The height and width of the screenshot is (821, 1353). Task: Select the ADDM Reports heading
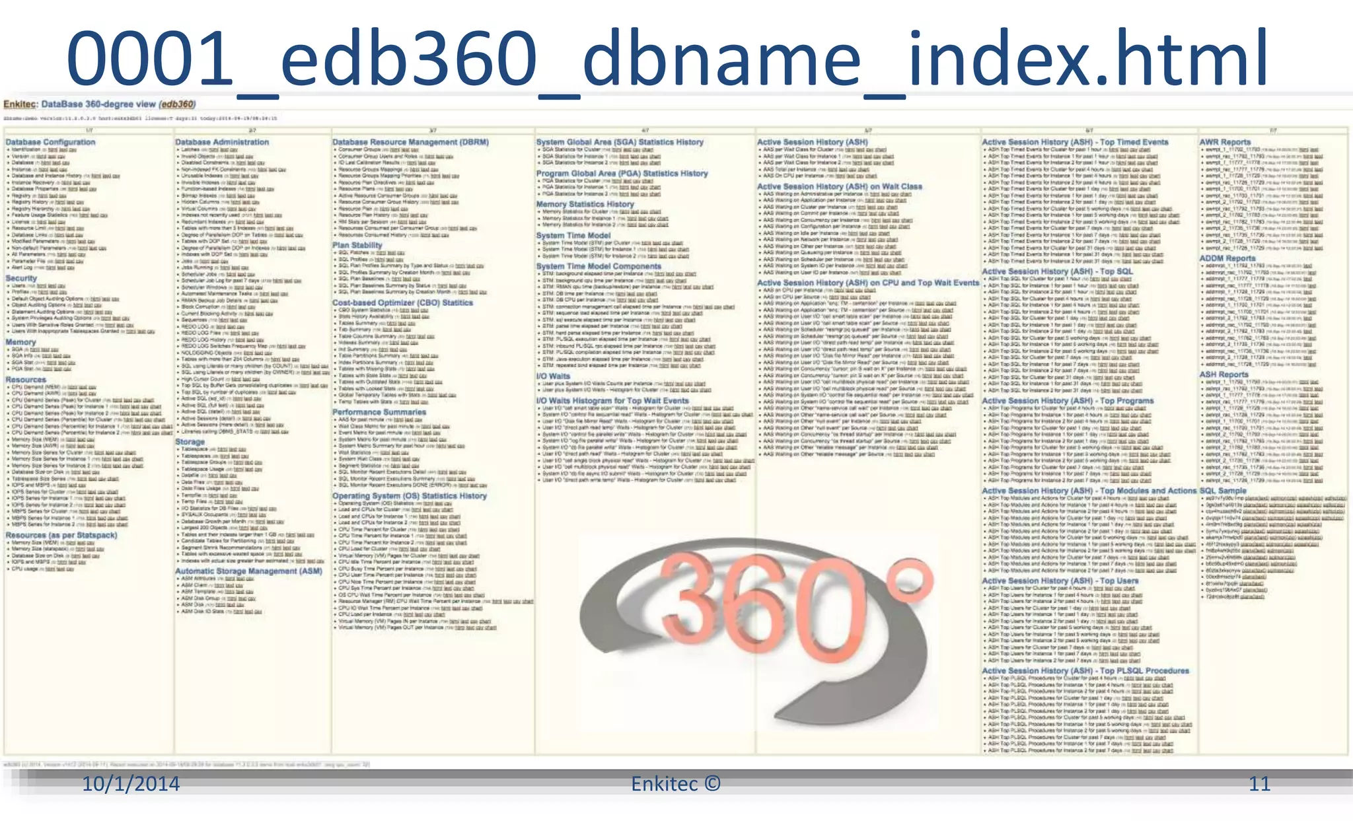click(x=1227, y=258)
